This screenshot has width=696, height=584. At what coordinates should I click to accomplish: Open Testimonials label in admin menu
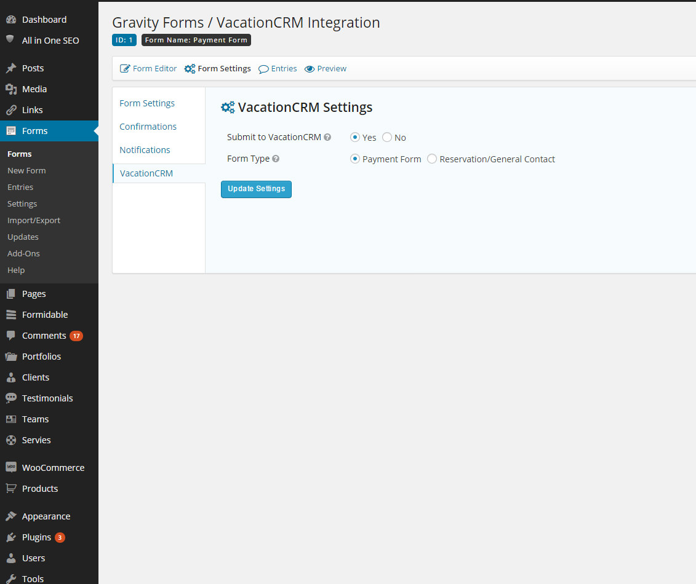(x=47, y=398)
